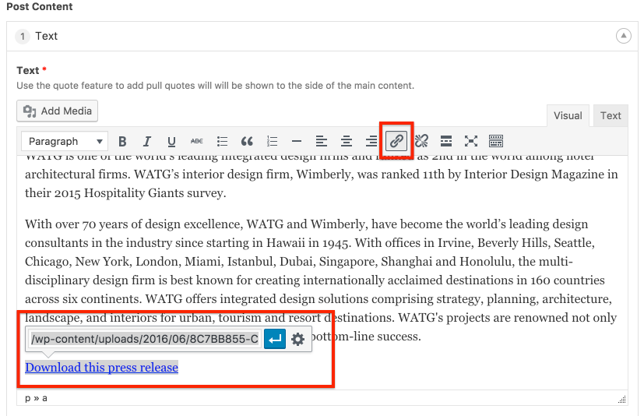644x416 pixels.
Task: Insert a bulleted list
Action: coord(222,141)
